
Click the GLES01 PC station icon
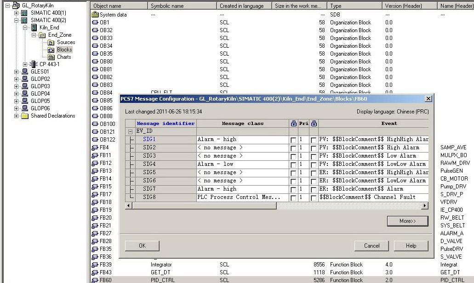click(x=25, y=72)
